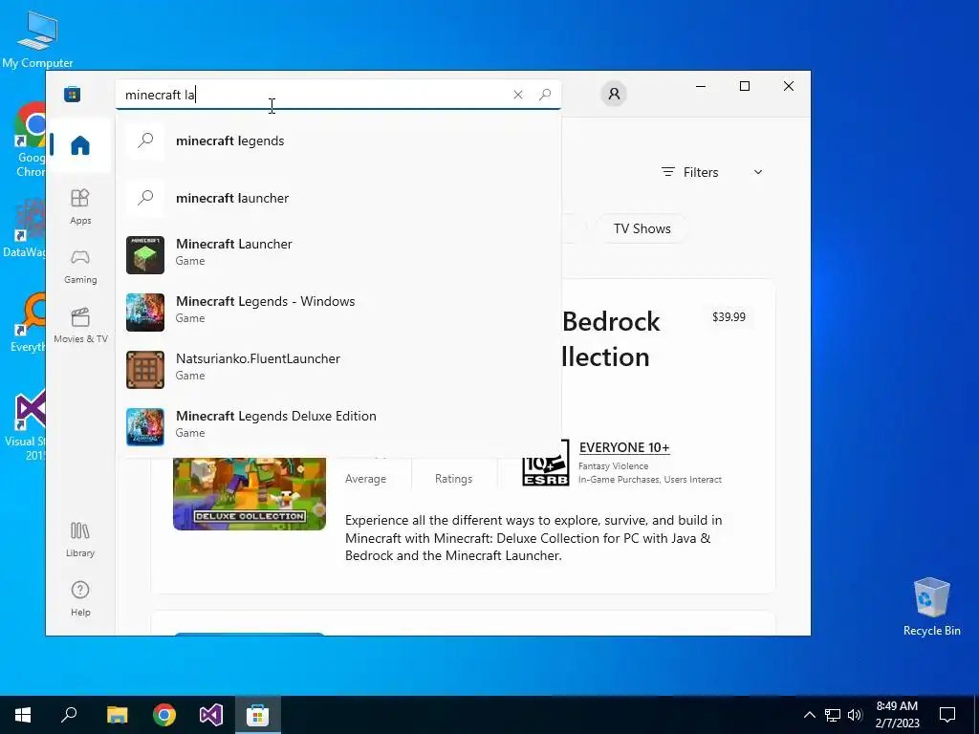Click the search magnifier in search box

(x=545, y=95)
